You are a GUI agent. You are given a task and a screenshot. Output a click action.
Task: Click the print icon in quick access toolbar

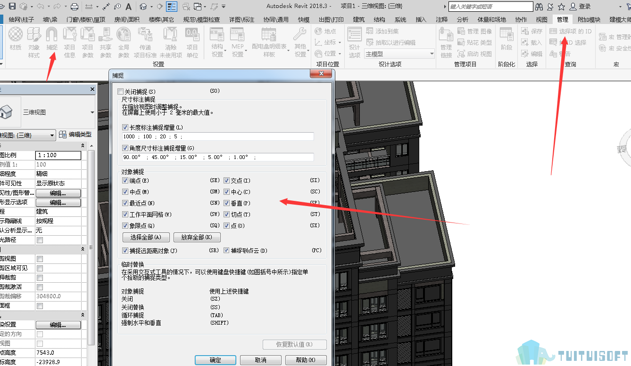click(x=75, y=6)
